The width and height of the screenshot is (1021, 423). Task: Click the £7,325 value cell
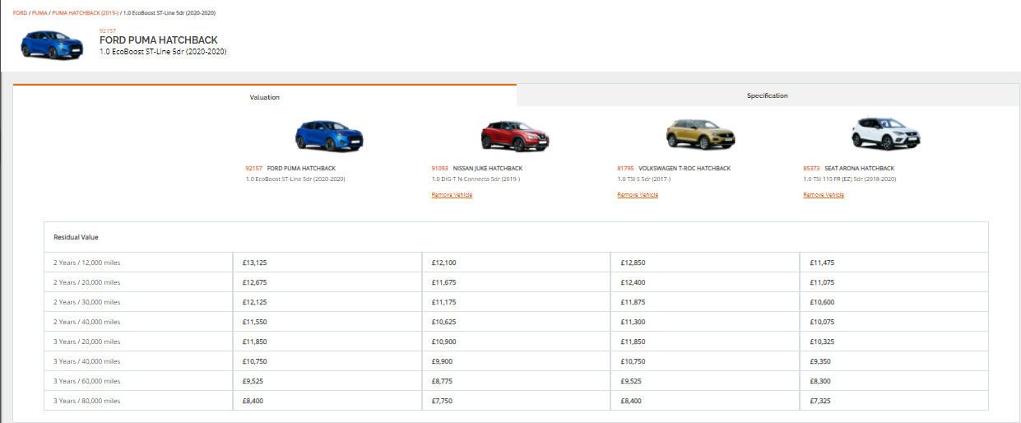coord(894,401)
